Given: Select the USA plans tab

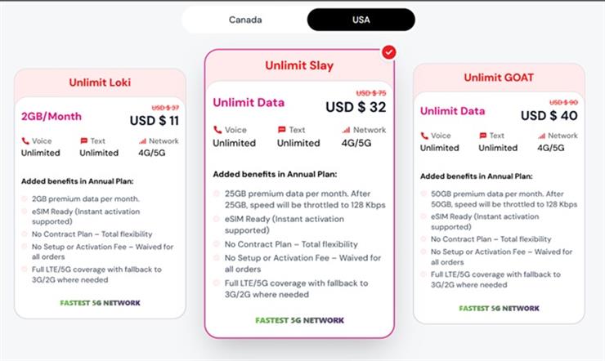Looking at the screenshot, I should [x=361, y=20].
